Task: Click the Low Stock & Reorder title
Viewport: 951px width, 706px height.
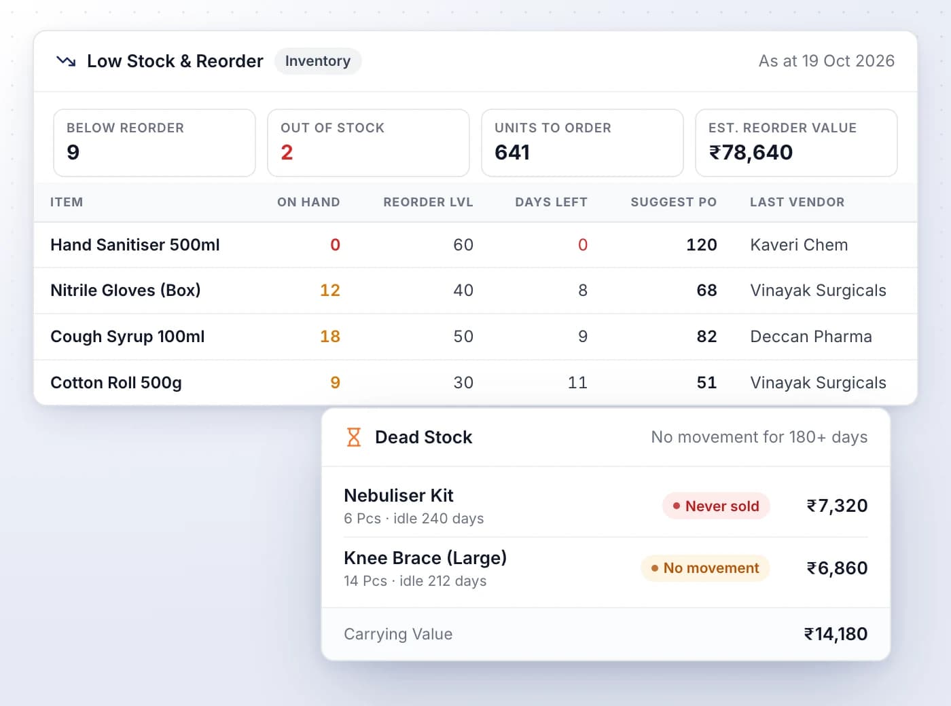Action: 175,61
